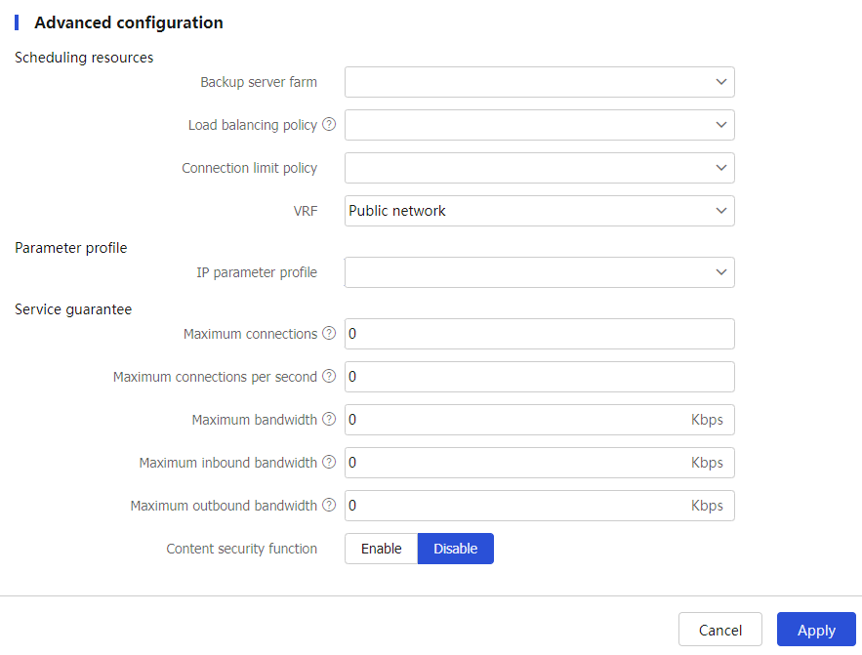
Task: Focus the Maximum connections input field
Action: [x=539, y=334]
